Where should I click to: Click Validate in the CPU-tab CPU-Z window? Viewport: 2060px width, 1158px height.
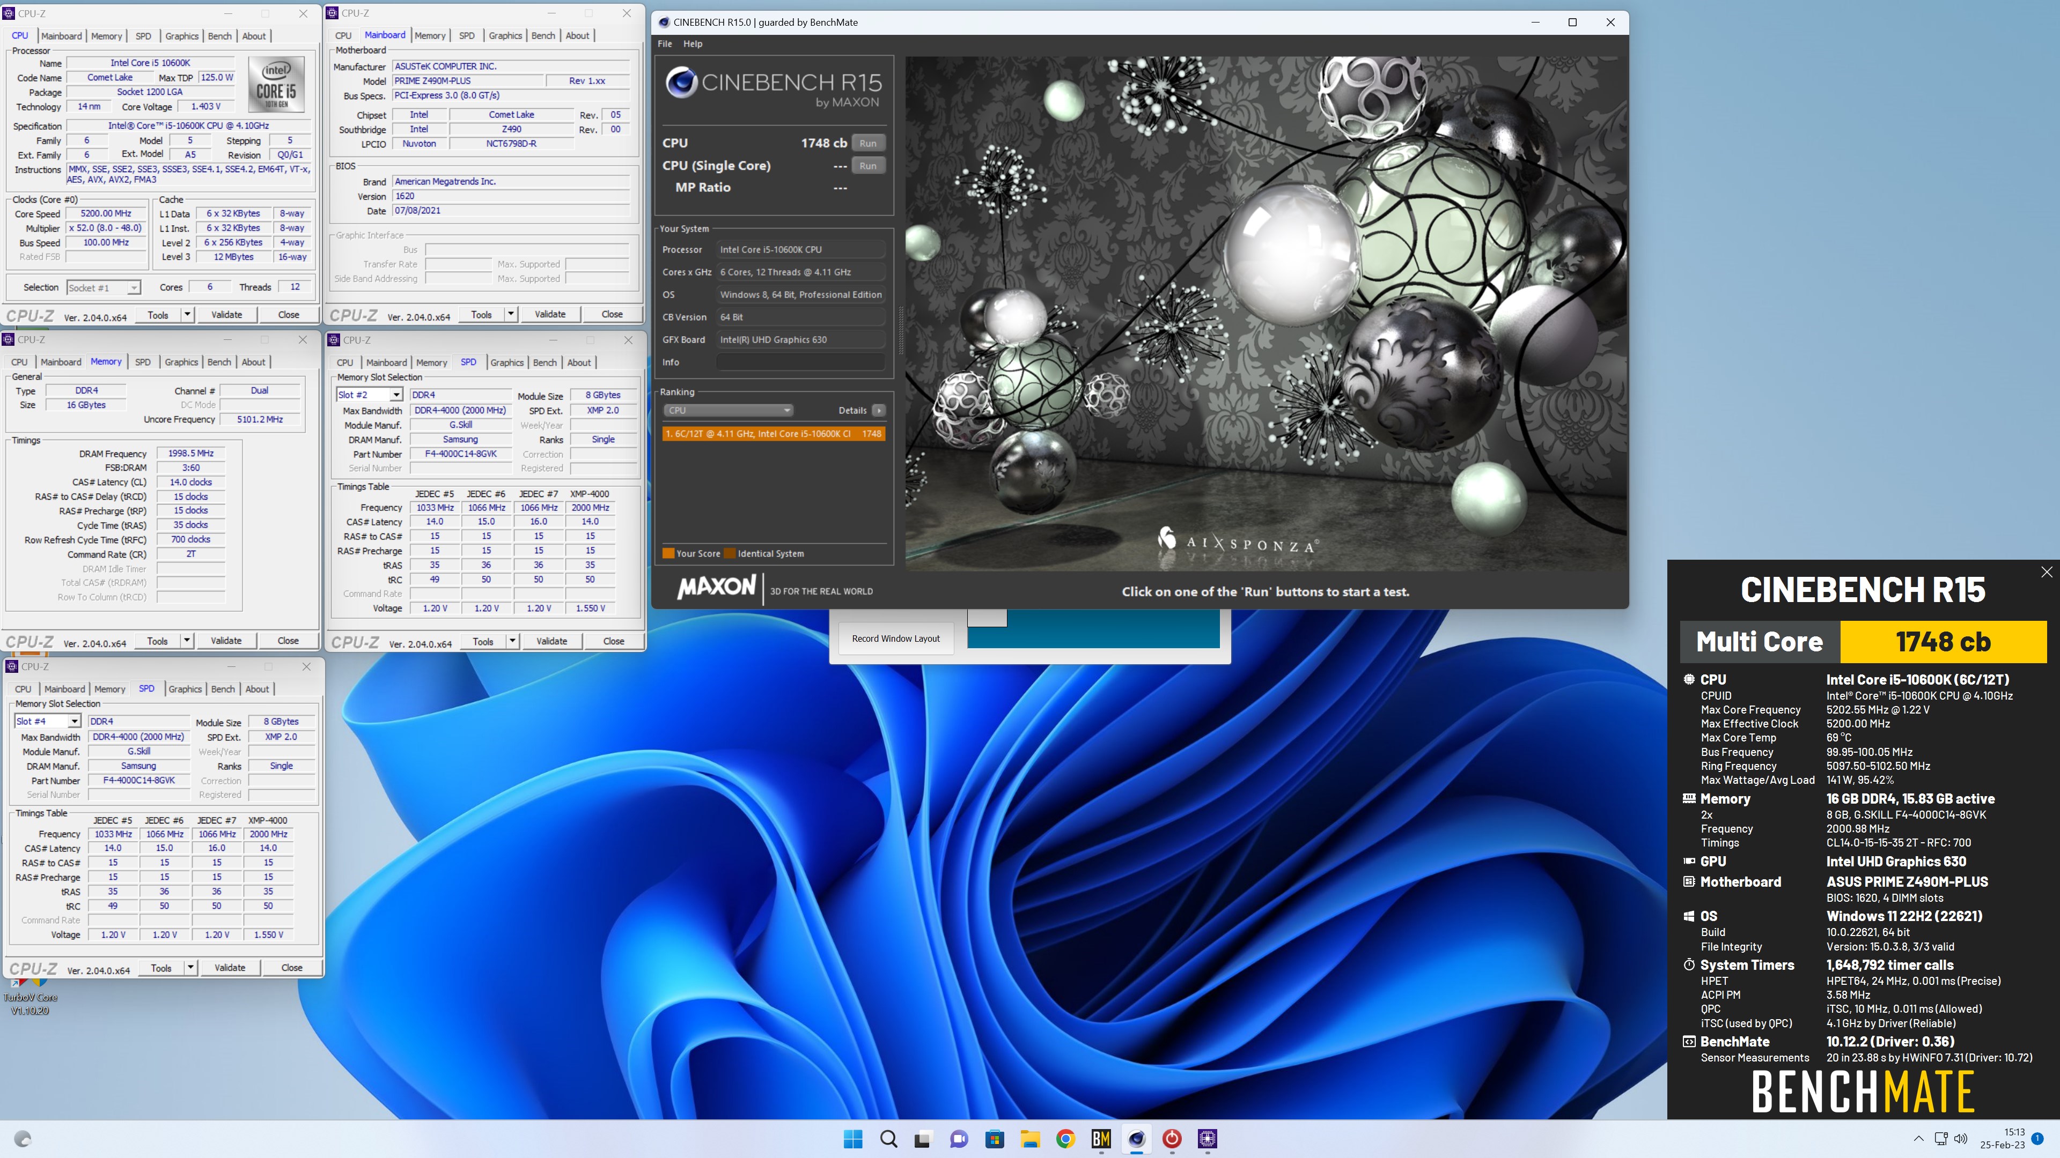226,315
